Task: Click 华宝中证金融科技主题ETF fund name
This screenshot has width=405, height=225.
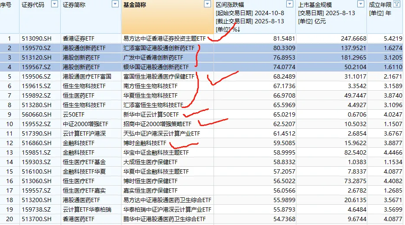Action: tap(156, 152)
